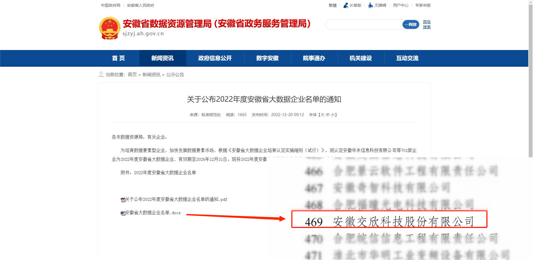The height and width of the screenshot is (260, 533).
Task: Open 专家申报 link
Action: (423, 5)
